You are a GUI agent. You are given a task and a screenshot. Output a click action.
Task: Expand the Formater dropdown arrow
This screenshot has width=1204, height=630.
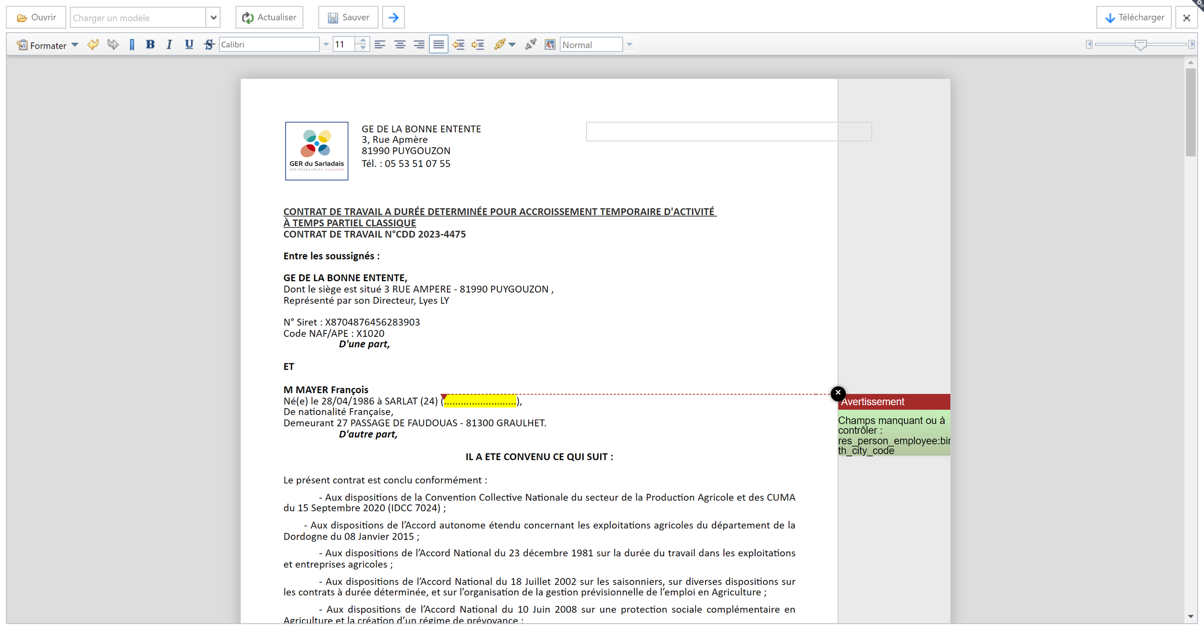tap(75, 45)
